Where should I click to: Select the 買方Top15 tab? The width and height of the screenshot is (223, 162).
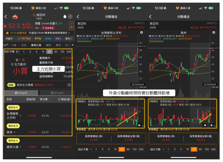[21, 93]
